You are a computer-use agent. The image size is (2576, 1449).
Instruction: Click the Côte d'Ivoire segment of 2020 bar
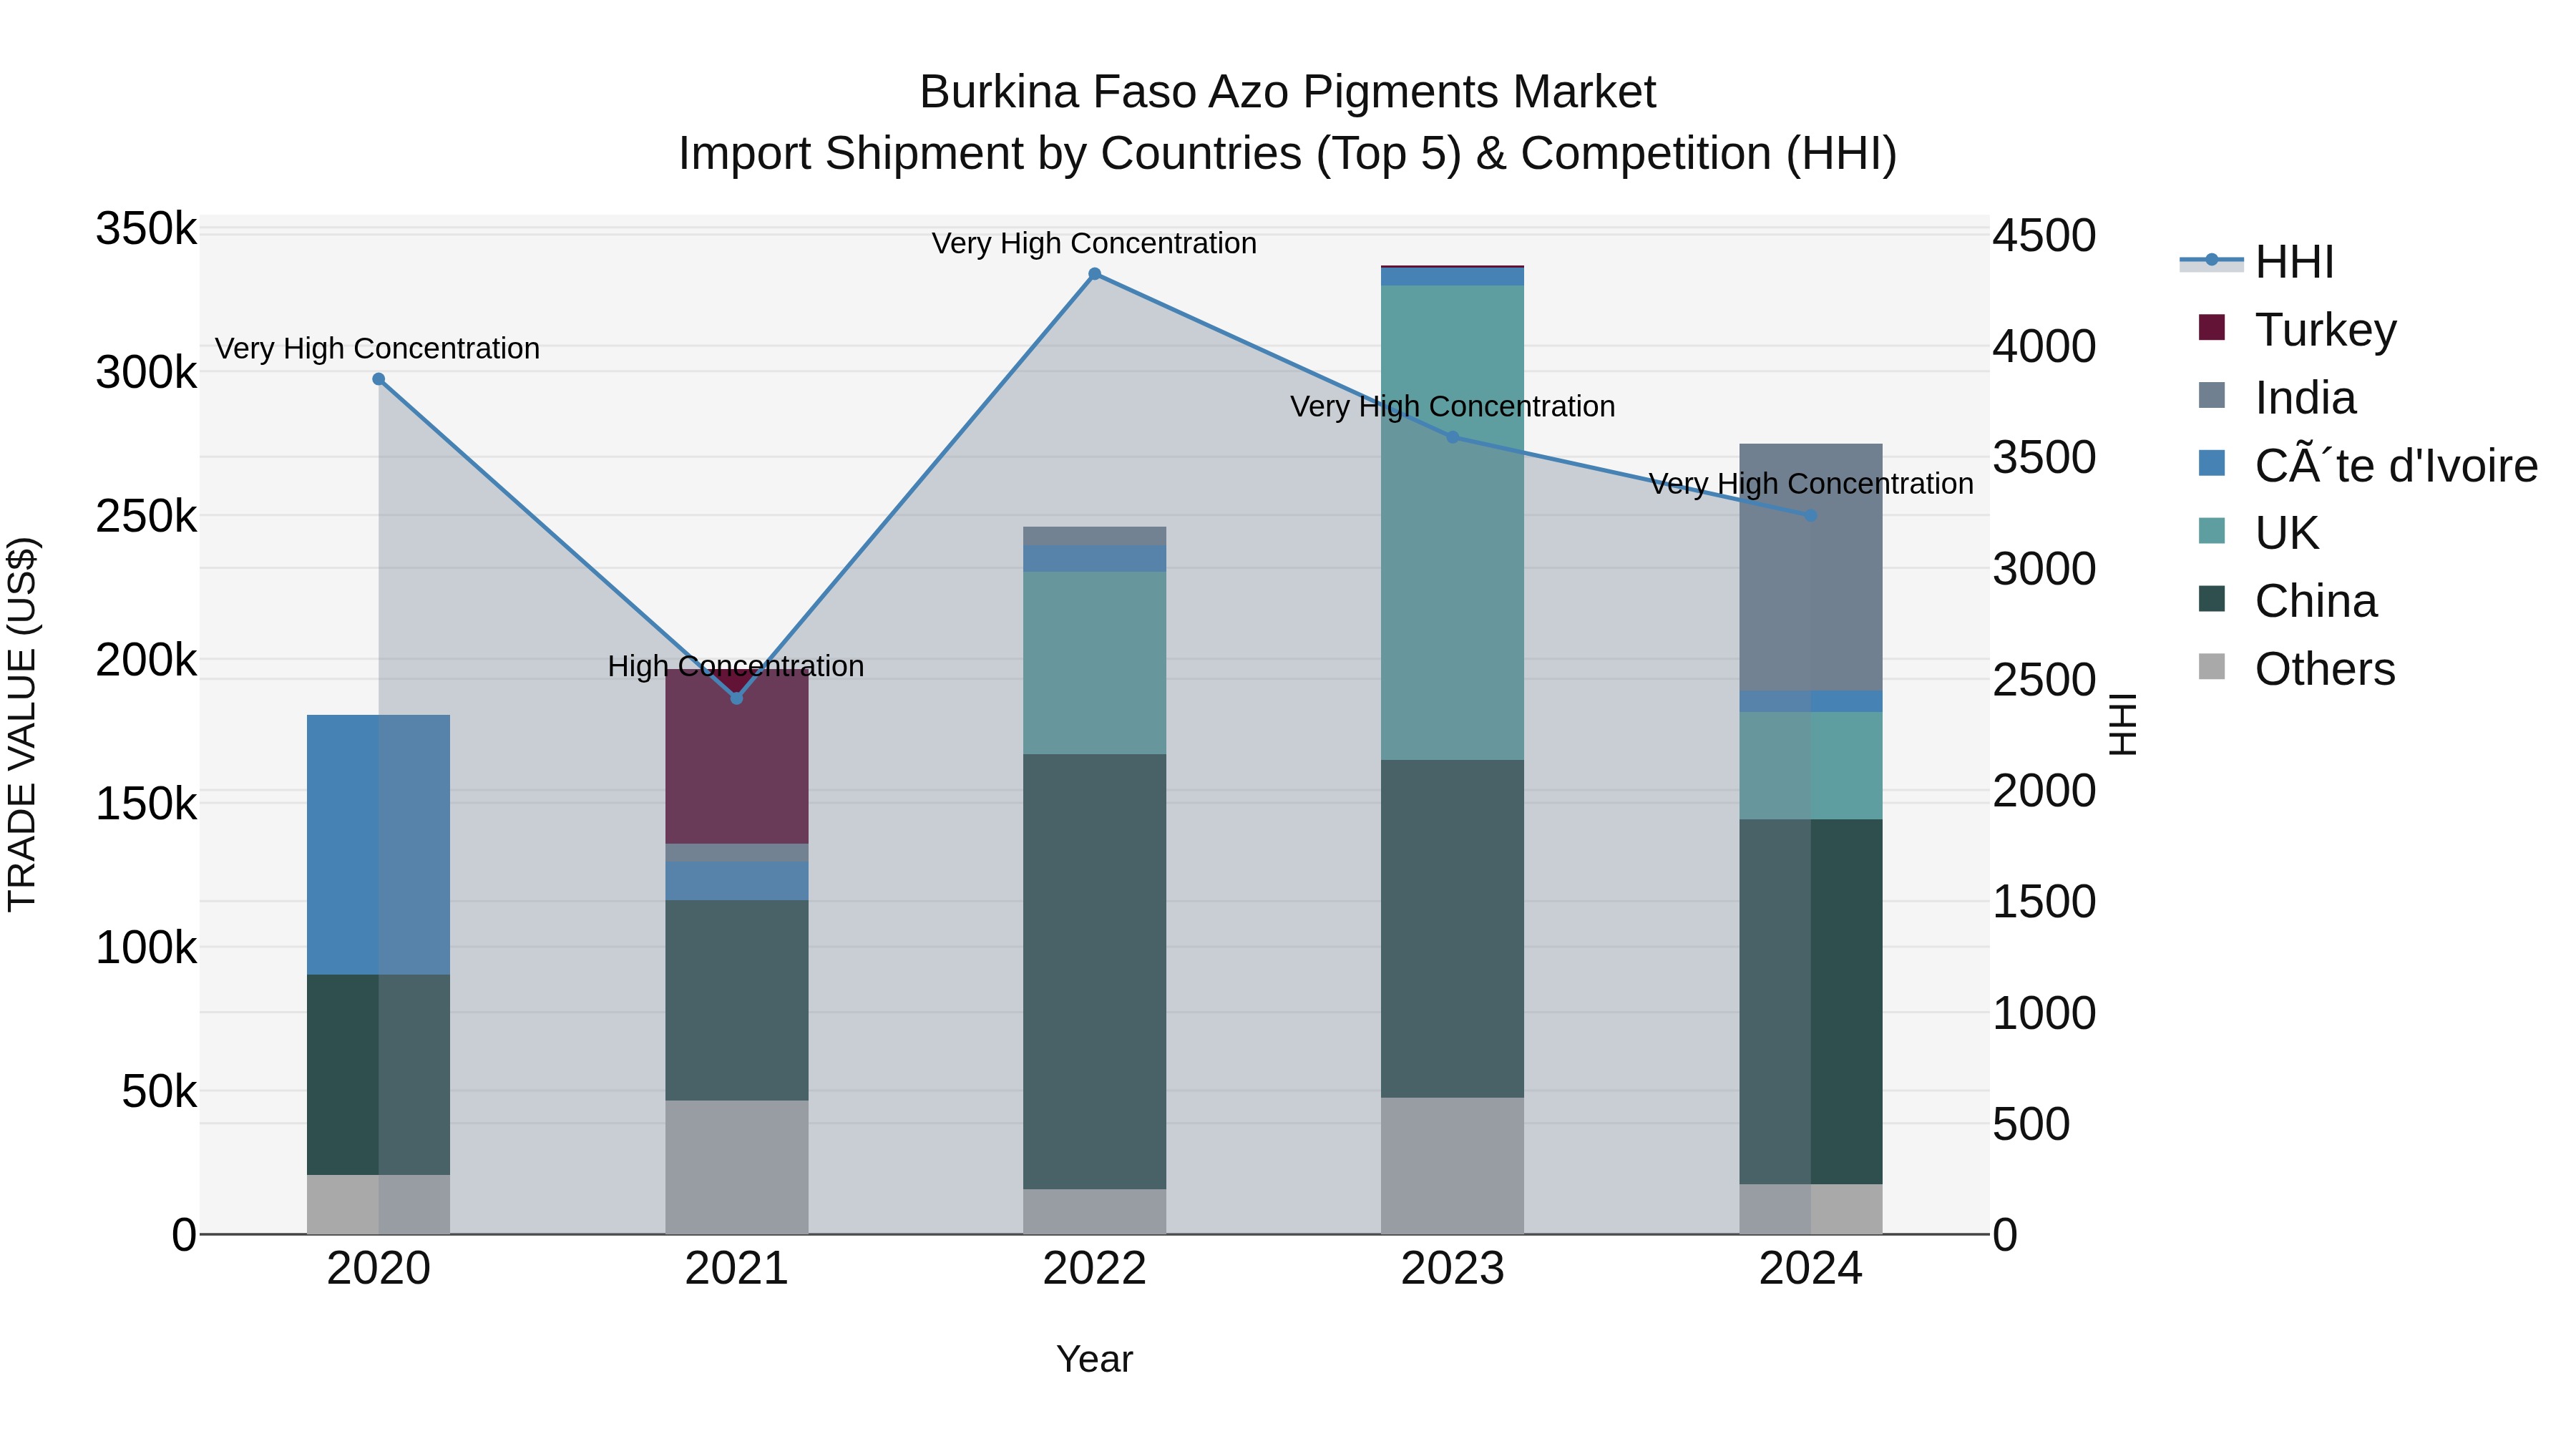[379, 845]
